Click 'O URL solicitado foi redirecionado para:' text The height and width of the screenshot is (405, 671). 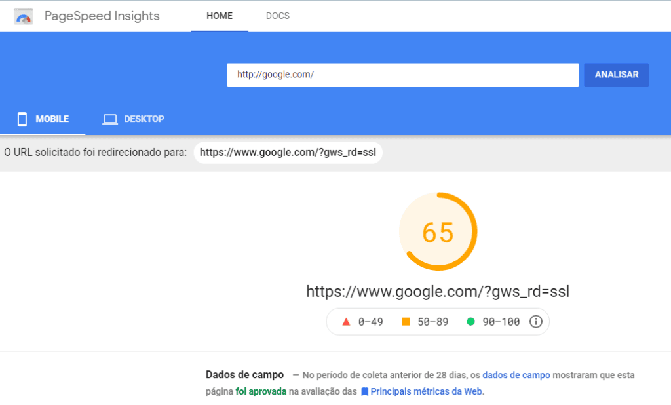96,153
